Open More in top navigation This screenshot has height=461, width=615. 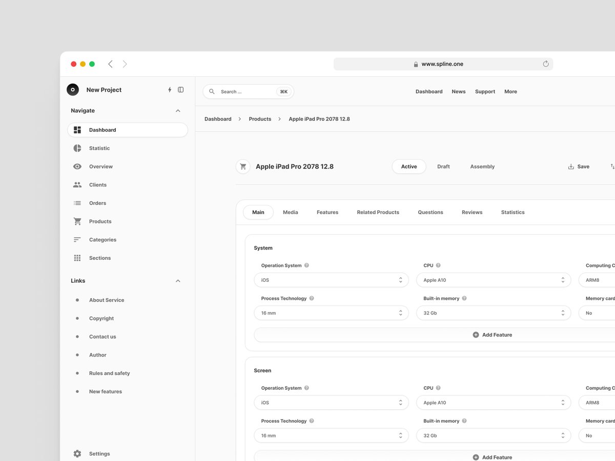click(510, 92)
